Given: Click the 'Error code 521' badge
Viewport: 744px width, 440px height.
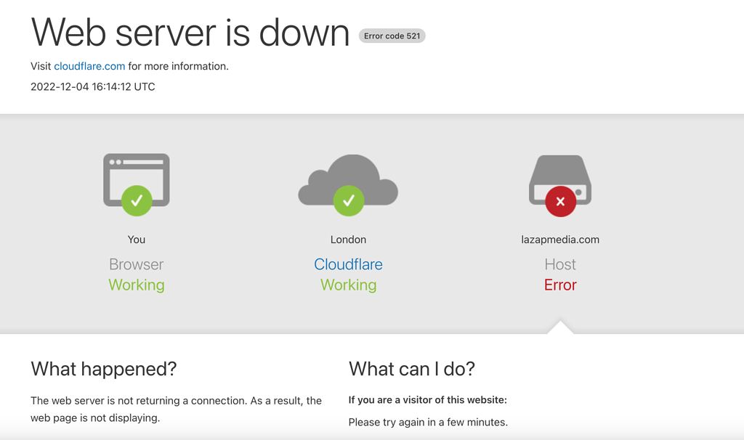Looking at the screenshot, I should pyautogui.click(x=392, y=35).
